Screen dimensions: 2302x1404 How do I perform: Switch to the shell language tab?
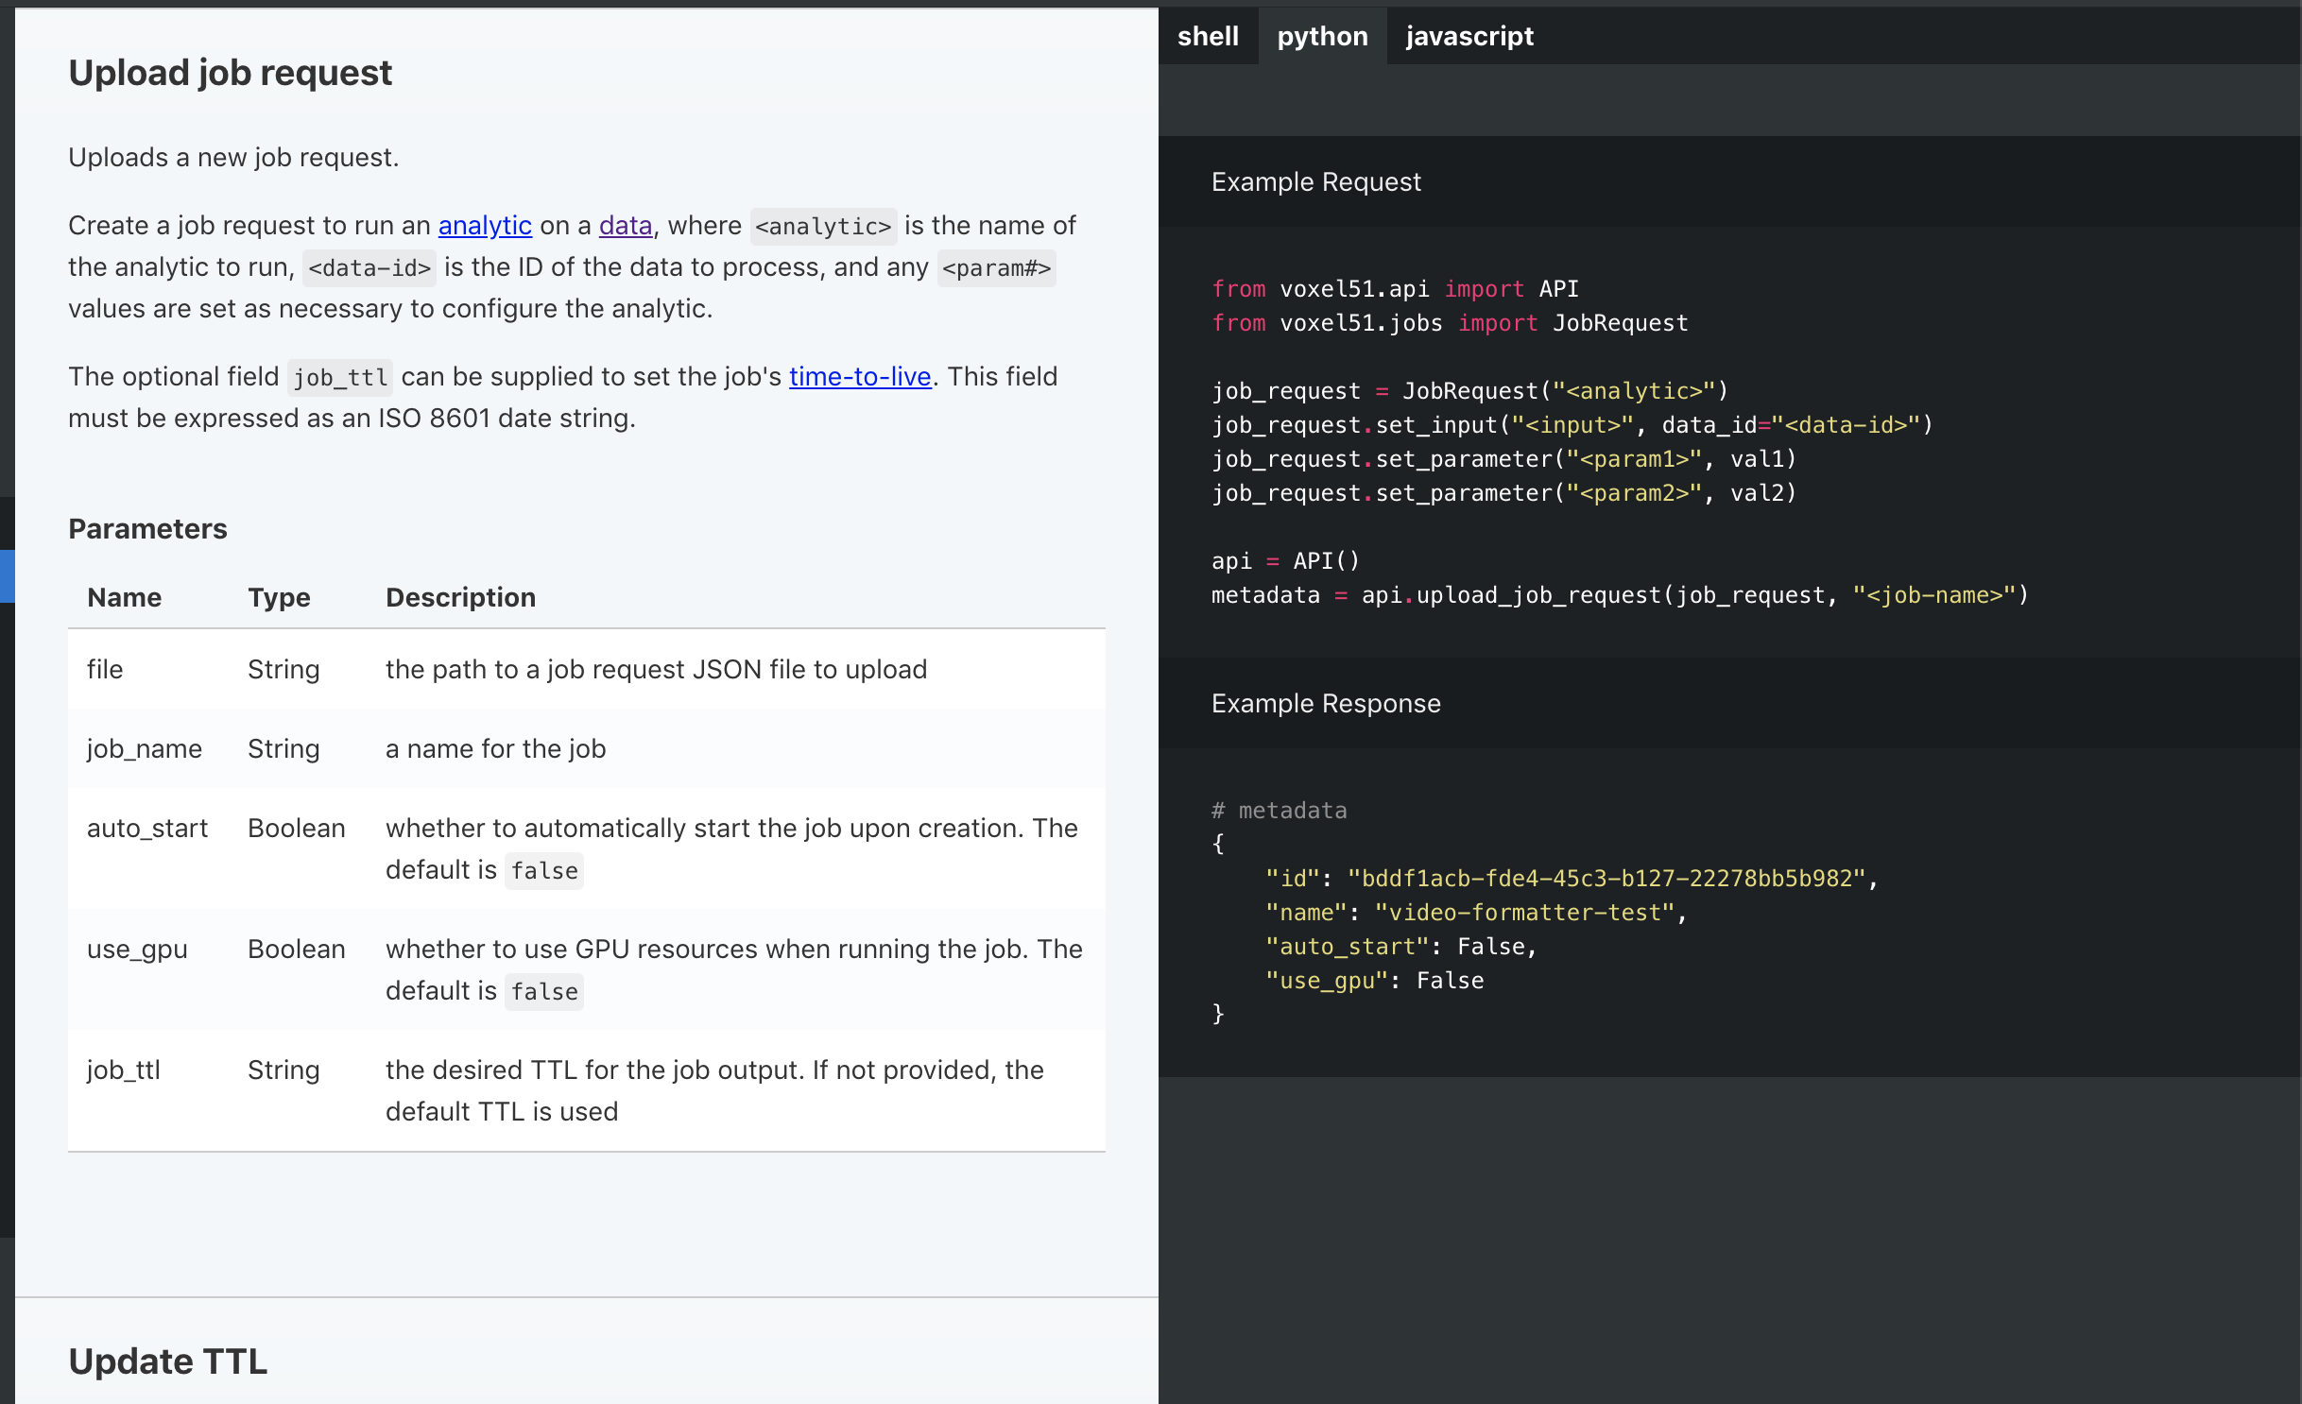click(1209, 36)
